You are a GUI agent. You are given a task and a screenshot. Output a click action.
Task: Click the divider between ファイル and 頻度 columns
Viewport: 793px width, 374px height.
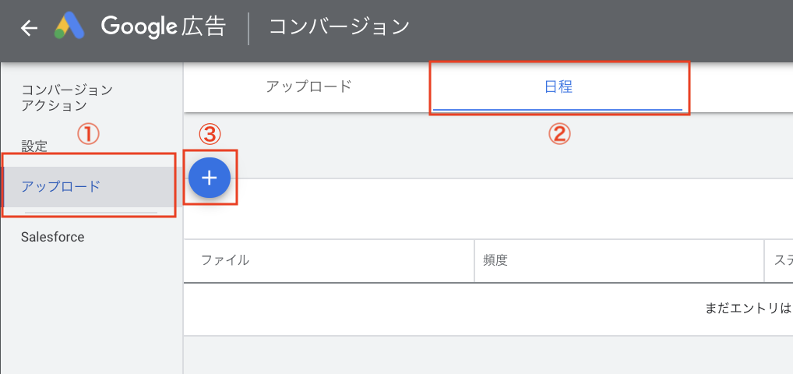pyautogui.click(x=474, y=260)
